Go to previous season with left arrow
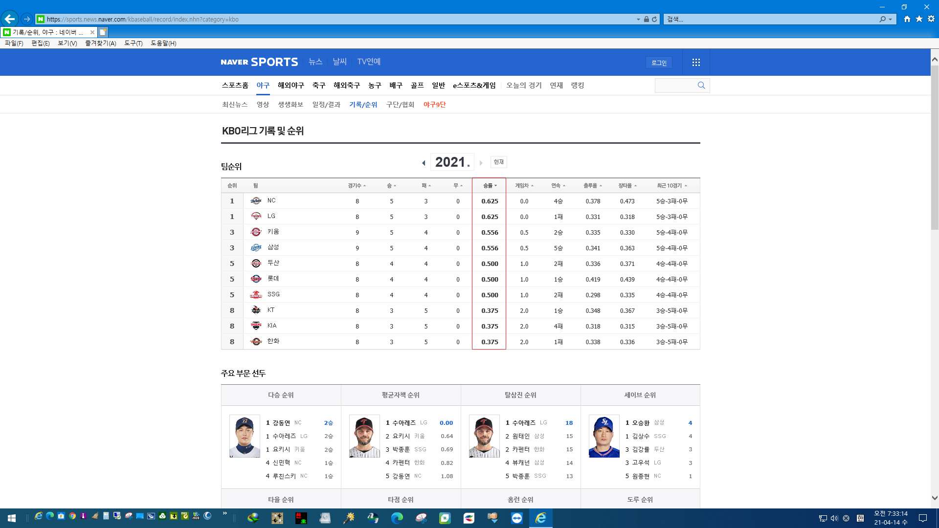 (424, 163)
